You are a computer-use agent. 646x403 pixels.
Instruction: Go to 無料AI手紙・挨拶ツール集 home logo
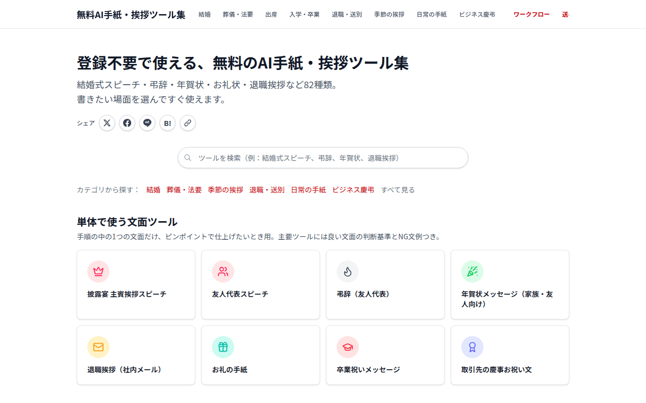[x=131, y=15]
